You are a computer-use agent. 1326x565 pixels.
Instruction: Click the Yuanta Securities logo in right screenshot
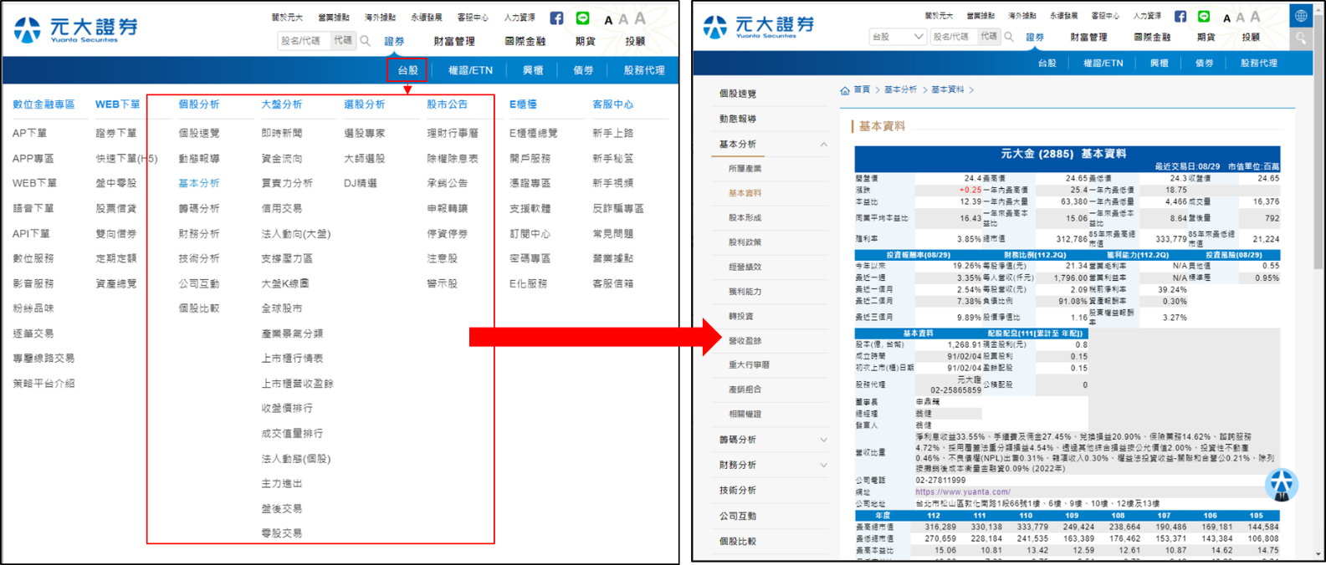click(759, 27)
